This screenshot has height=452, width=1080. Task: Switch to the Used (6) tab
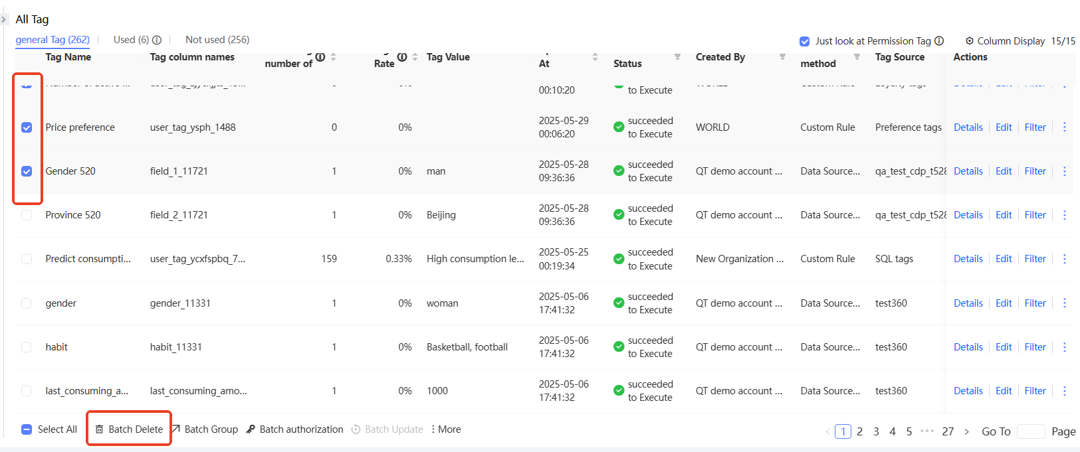point(131,40)
